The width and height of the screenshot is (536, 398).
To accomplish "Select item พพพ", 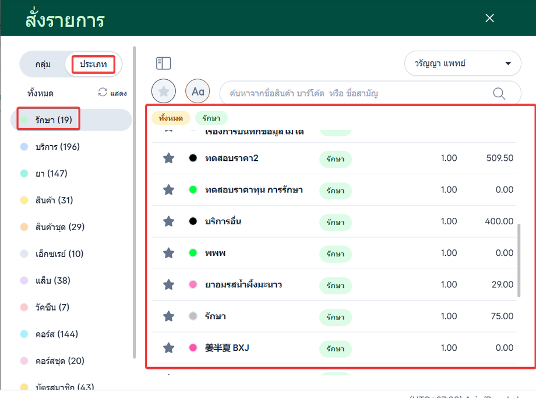I will click(x=215, y=253).
